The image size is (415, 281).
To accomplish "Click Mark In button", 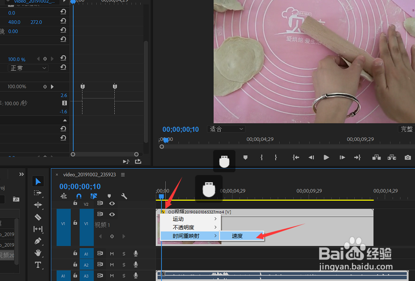I will [262, 158].
